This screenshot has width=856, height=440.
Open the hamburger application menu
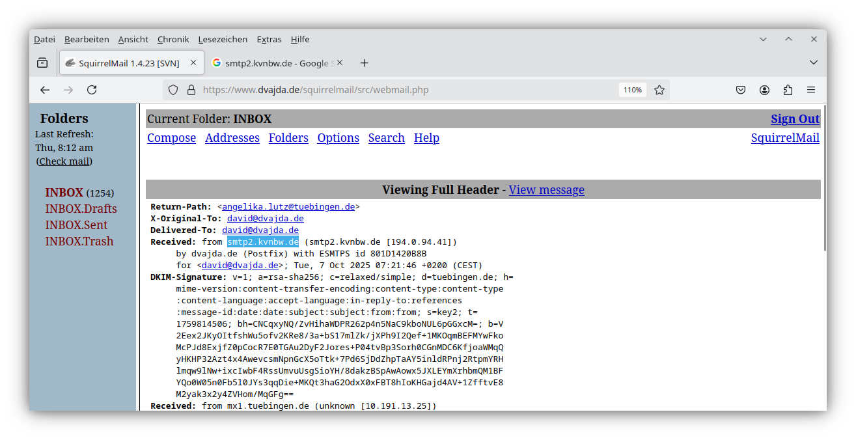pos(811,89)
